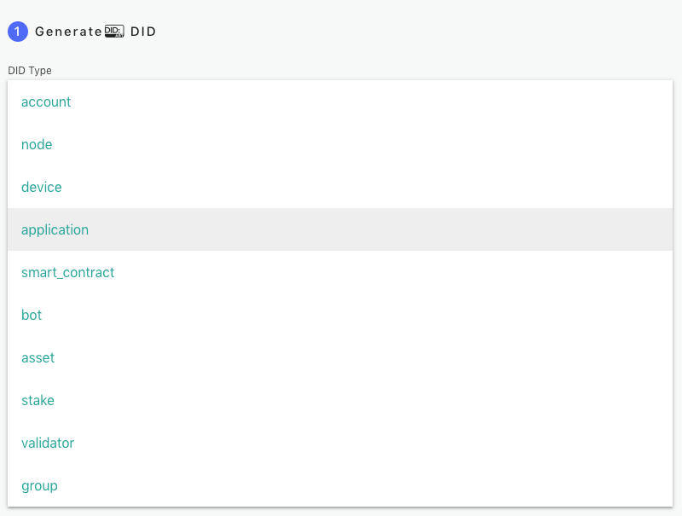Choose the currently highlighted dropdown option
Screen dimensions: 682x516
[x=55, y=229]
